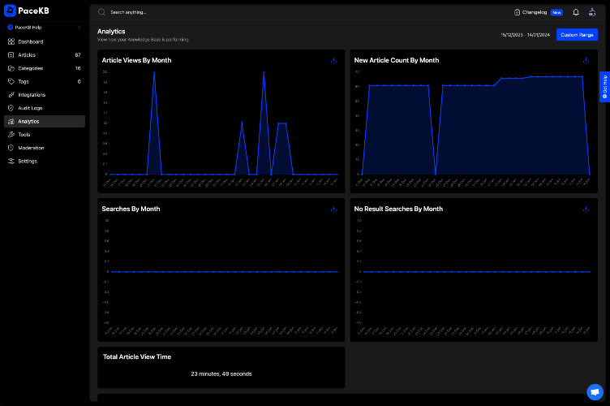Click the Analytics page heading
610x406 pixels.
[x=111, y=31]
